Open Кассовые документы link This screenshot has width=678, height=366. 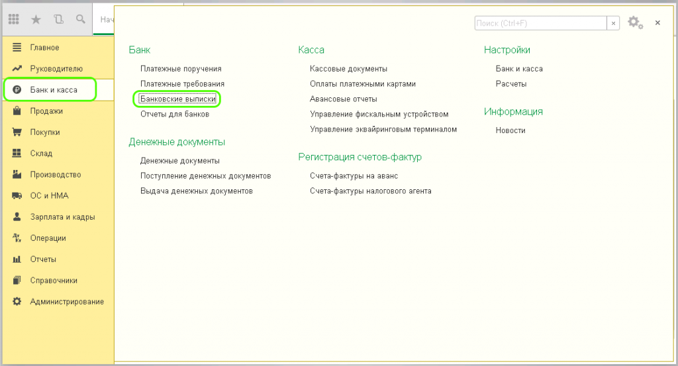(x=348, y=69)
